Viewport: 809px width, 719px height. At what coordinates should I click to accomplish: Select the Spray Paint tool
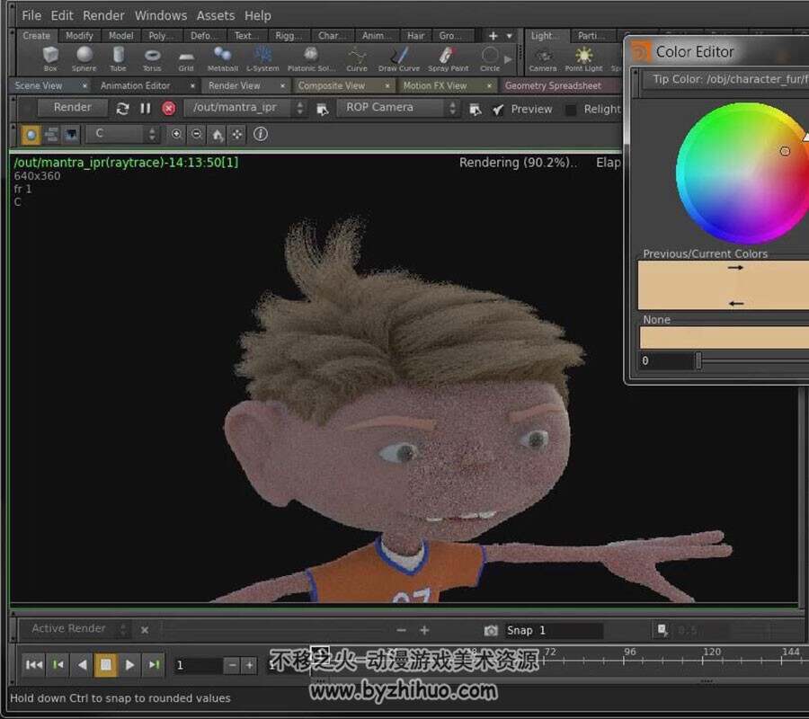click(x=448, y=58)
